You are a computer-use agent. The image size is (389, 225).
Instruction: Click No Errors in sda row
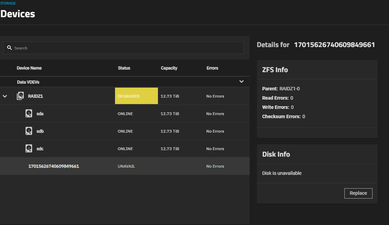pos(215,114)
